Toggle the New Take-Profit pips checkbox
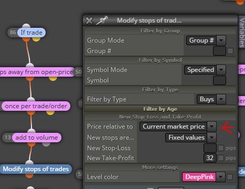The height and width of the screenshot is (189, 245). [x=221, y=158]
